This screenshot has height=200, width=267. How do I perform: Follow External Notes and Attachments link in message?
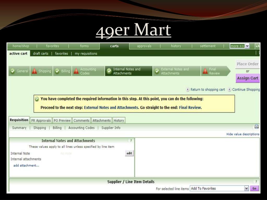(x=111, y=108)
